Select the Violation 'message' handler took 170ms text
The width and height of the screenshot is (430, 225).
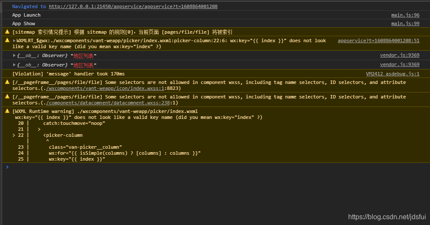(x=69, y=74)
